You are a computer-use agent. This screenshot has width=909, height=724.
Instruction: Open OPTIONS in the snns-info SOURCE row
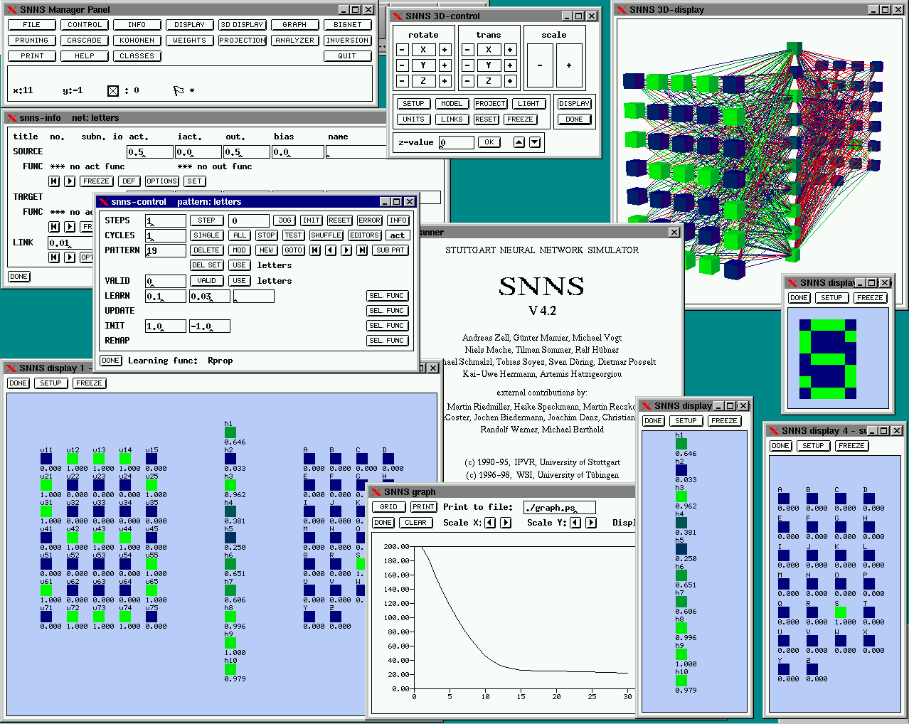(161, 181)
